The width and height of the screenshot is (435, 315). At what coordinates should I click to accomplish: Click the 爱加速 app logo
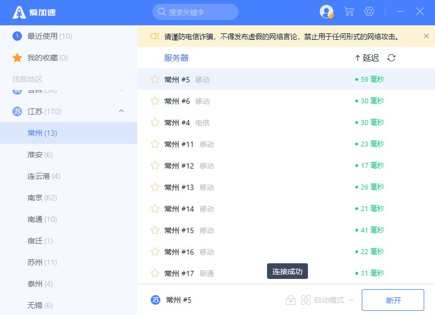tap(34, 12)
